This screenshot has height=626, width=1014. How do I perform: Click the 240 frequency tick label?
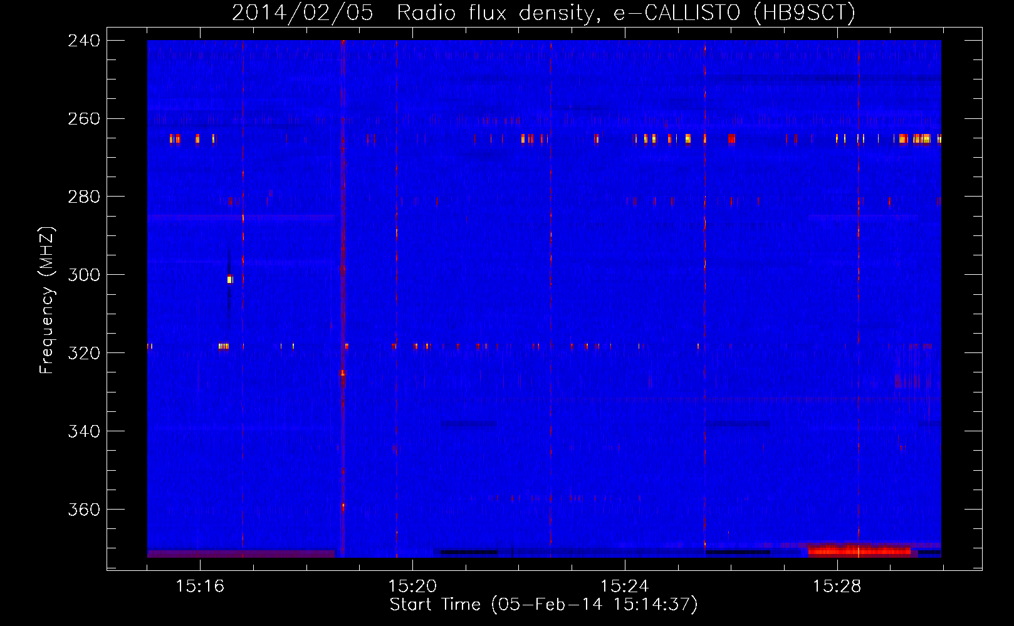point(84,41)
